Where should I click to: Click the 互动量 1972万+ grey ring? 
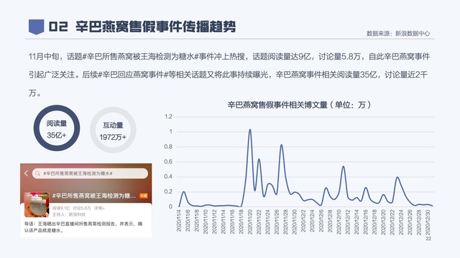tap(113, 130)
